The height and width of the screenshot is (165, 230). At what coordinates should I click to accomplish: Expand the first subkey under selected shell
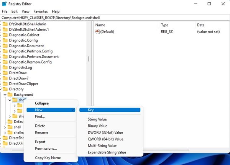pos(15,106)
